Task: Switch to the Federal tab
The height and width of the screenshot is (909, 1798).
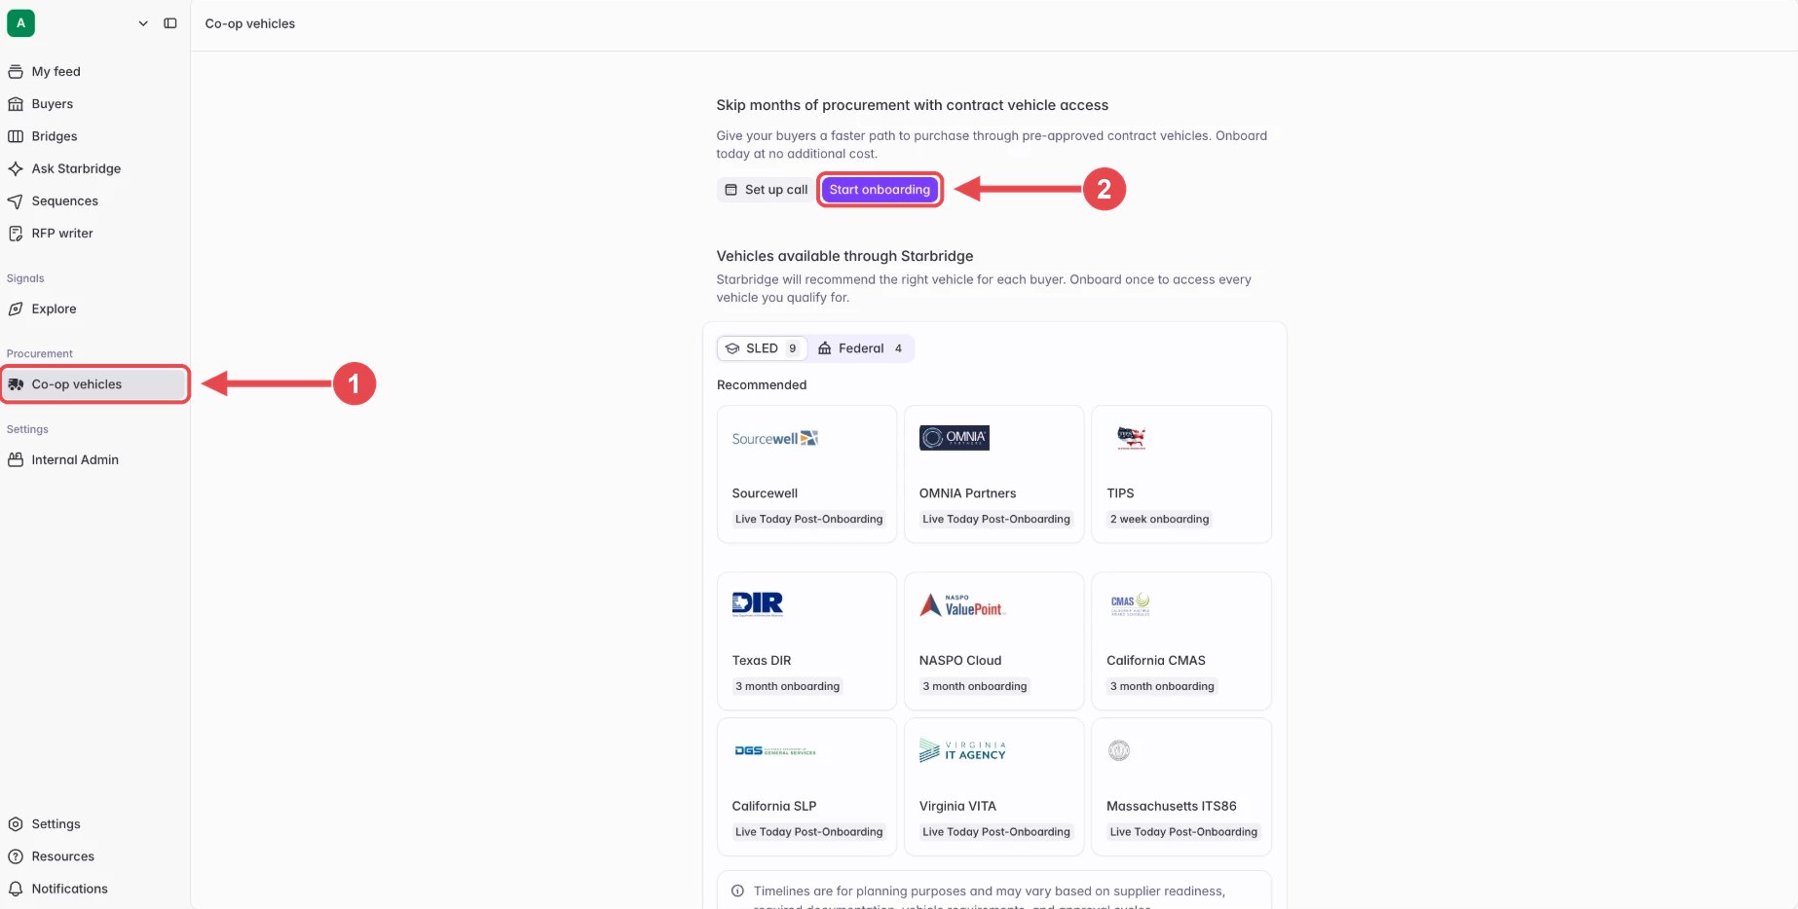Action: click(861, 348)
